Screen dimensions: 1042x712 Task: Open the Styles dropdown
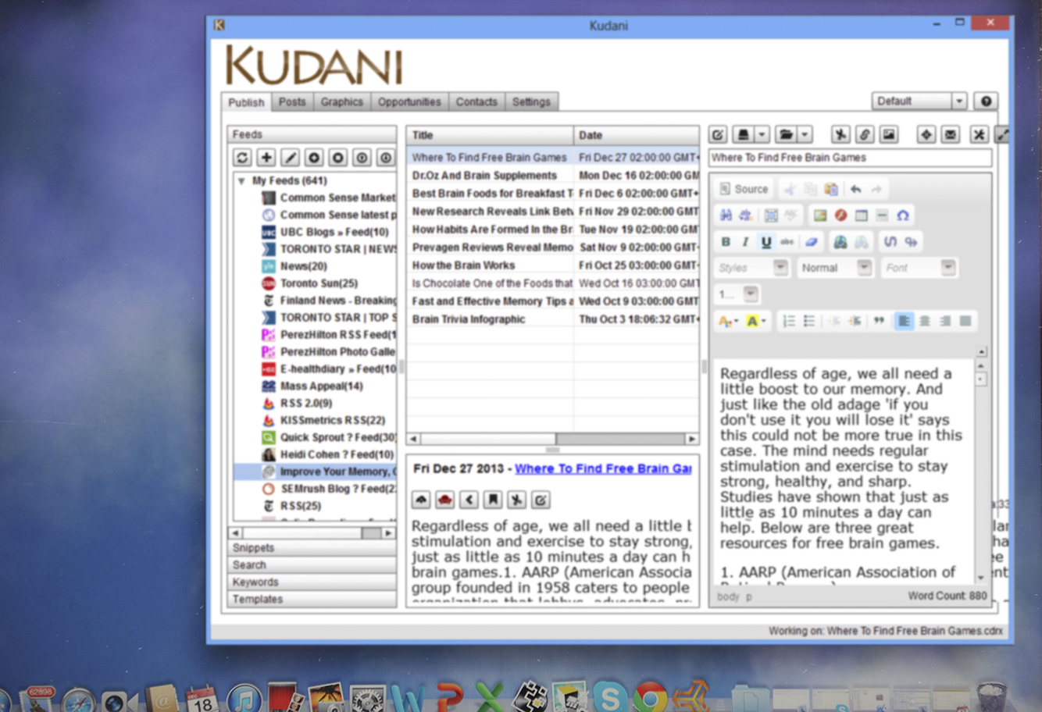tap(753, 268)
